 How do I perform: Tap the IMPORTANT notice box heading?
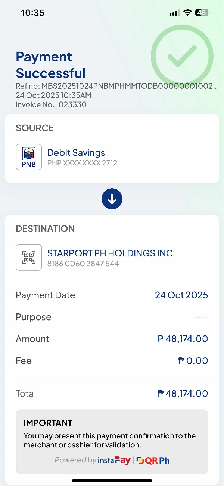click(48, 423)
